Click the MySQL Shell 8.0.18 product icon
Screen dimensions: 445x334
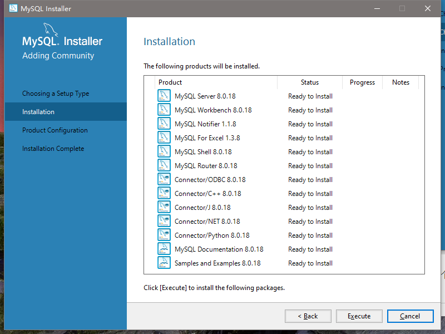pyautogui.click(x=164, y=151)
